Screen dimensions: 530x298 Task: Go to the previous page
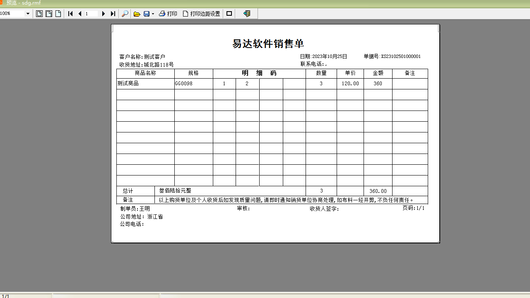(x=79, y=14)
